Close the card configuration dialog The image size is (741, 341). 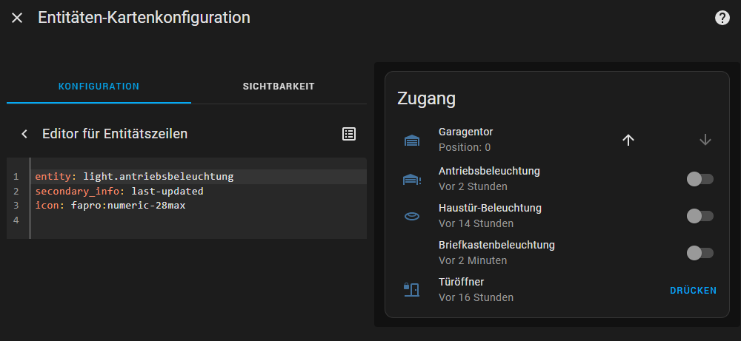[17, 18]
